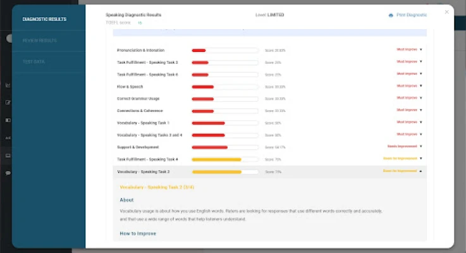Expand the Flow & Speech row arrow
The width and height of the screenshot is (466, 253).
[420, 86]
